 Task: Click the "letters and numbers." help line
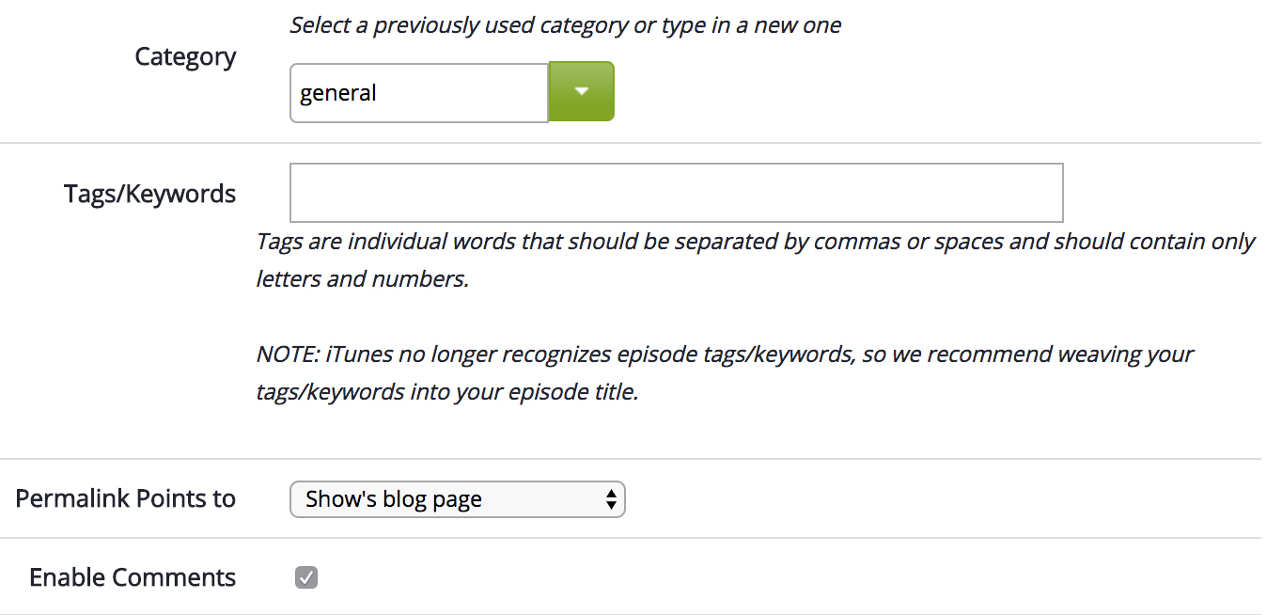pos(362,279)
